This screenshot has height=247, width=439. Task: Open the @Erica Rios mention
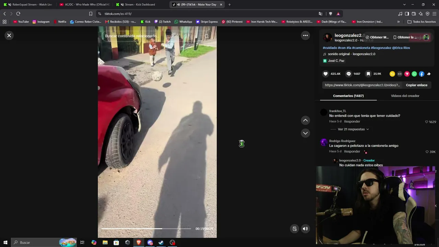[x=401, y=48]
